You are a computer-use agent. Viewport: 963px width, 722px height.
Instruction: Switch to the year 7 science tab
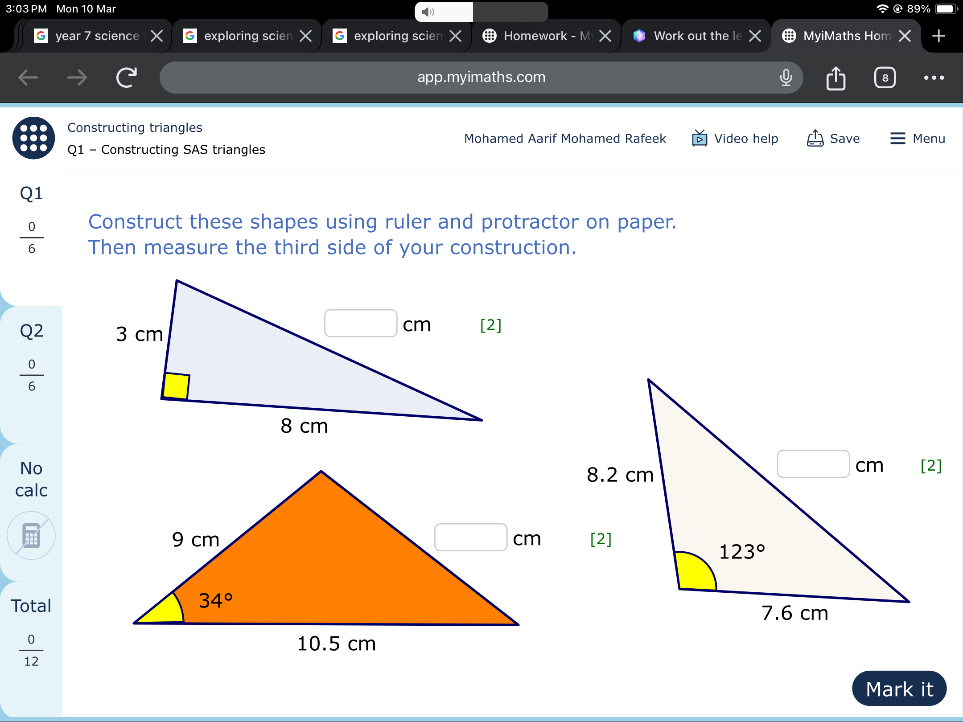coord(94,36)
